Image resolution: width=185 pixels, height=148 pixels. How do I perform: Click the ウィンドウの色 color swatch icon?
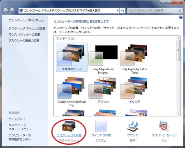[101, 126]
